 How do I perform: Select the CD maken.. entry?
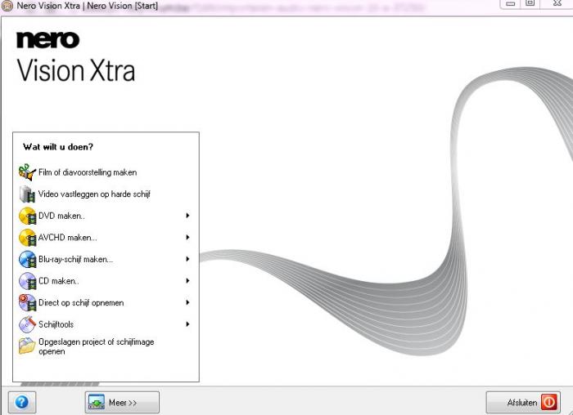pyautogui.click(x=59, y=281)
